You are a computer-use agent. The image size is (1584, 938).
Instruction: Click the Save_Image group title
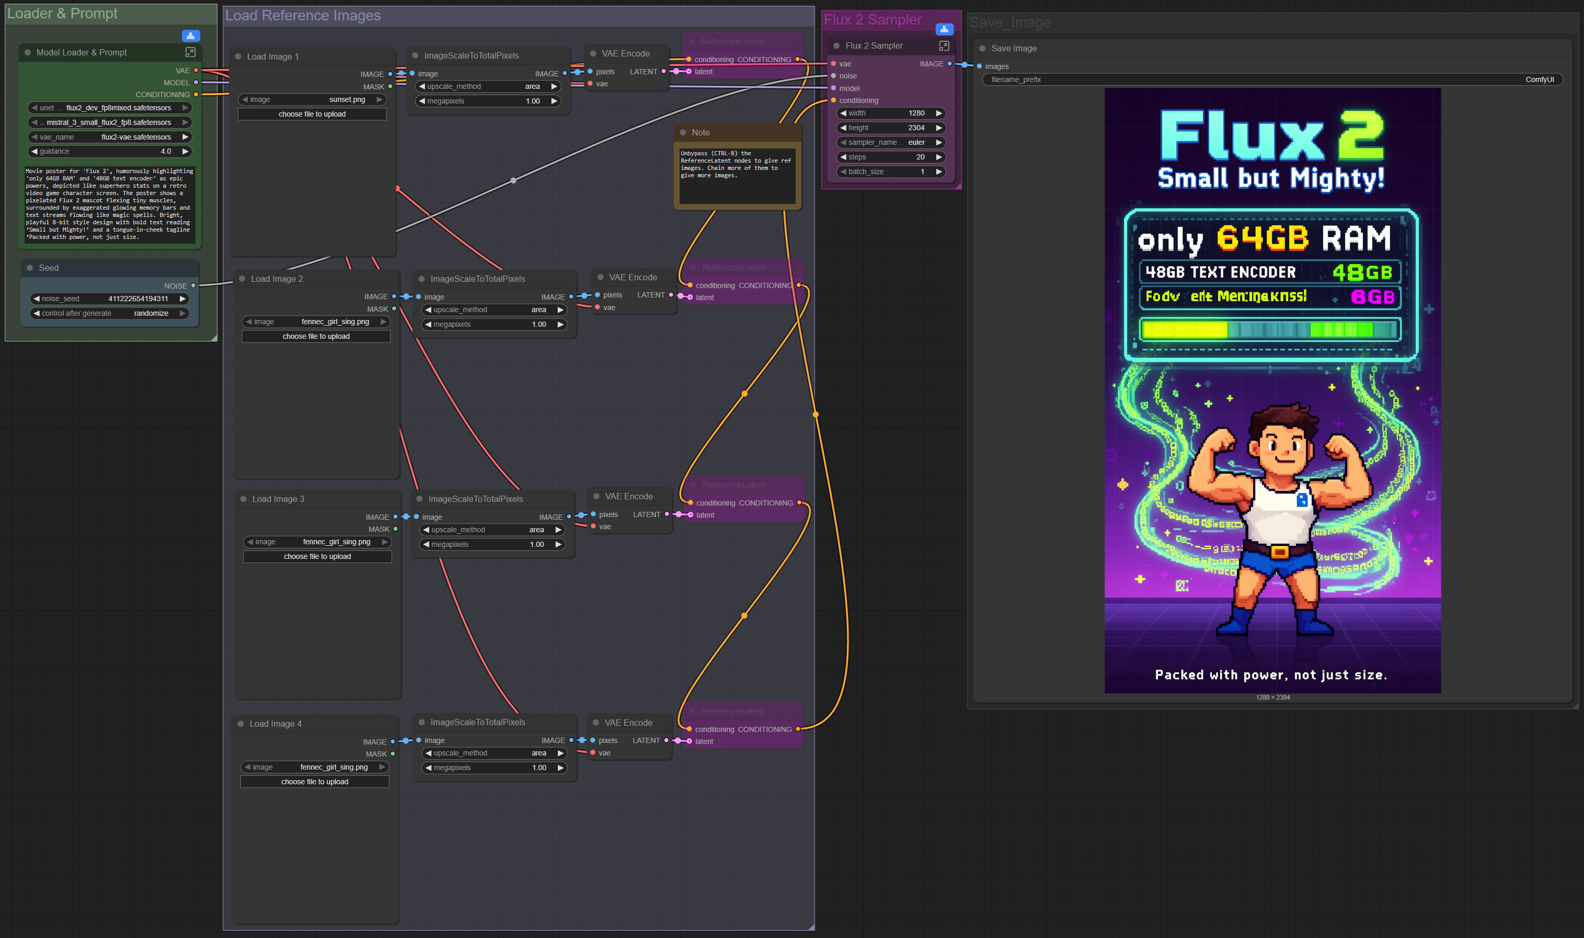(1011, 23)
